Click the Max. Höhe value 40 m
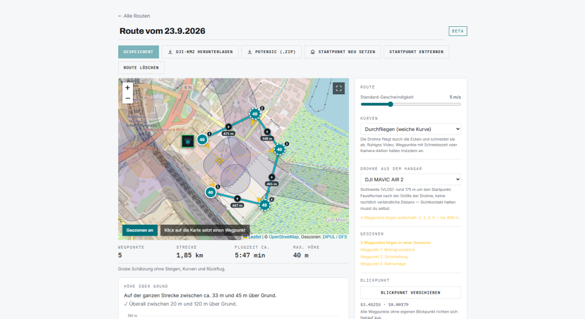This screenshot has width=585, height=319. (300, 256)
